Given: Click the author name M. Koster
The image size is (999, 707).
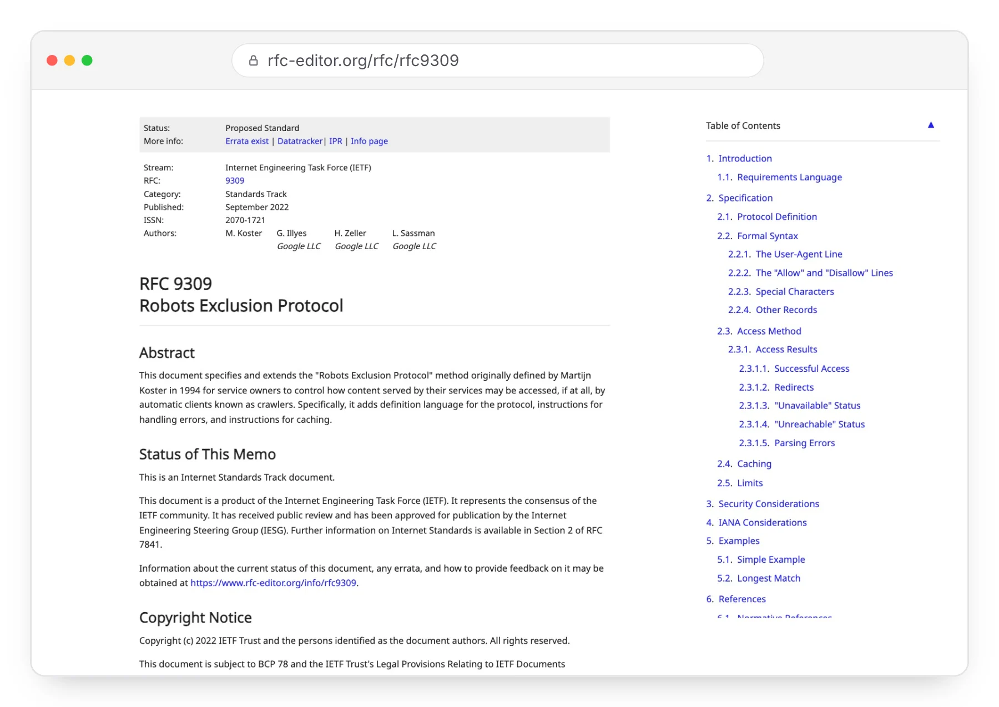Looking at the screenshot, I should click(x=244, y=233).
